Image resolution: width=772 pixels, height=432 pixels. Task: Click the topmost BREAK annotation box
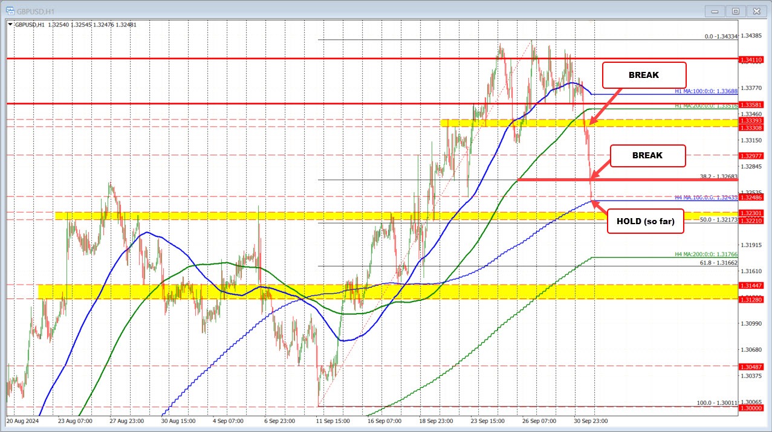click(644, 75)
